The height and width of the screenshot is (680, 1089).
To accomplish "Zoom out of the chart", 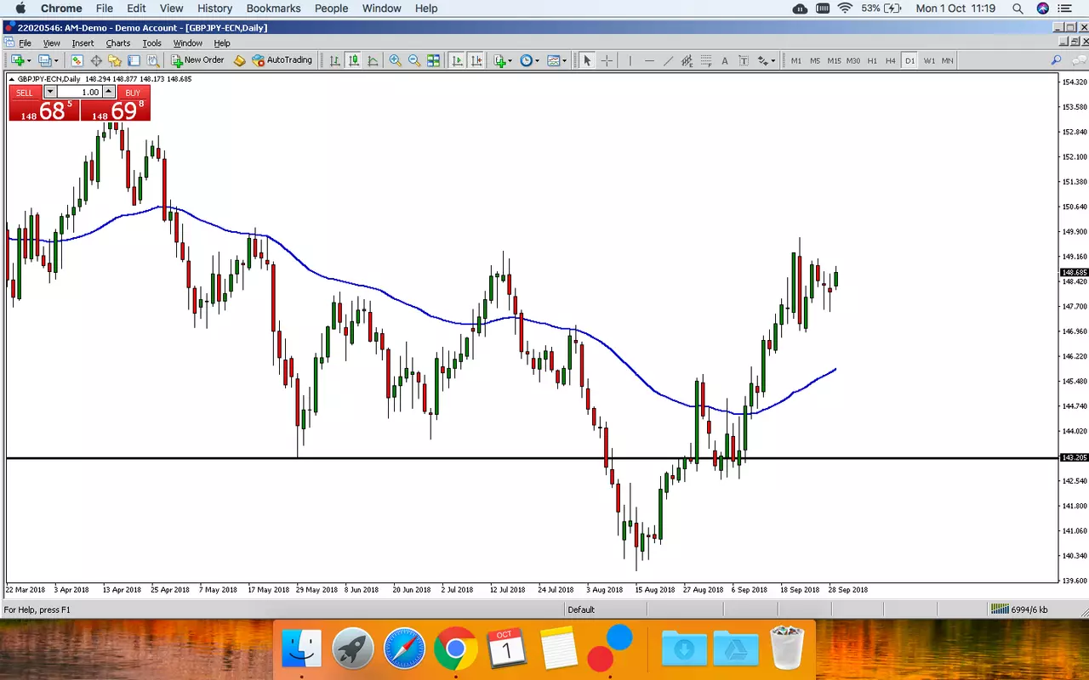I will pos(414,60).
